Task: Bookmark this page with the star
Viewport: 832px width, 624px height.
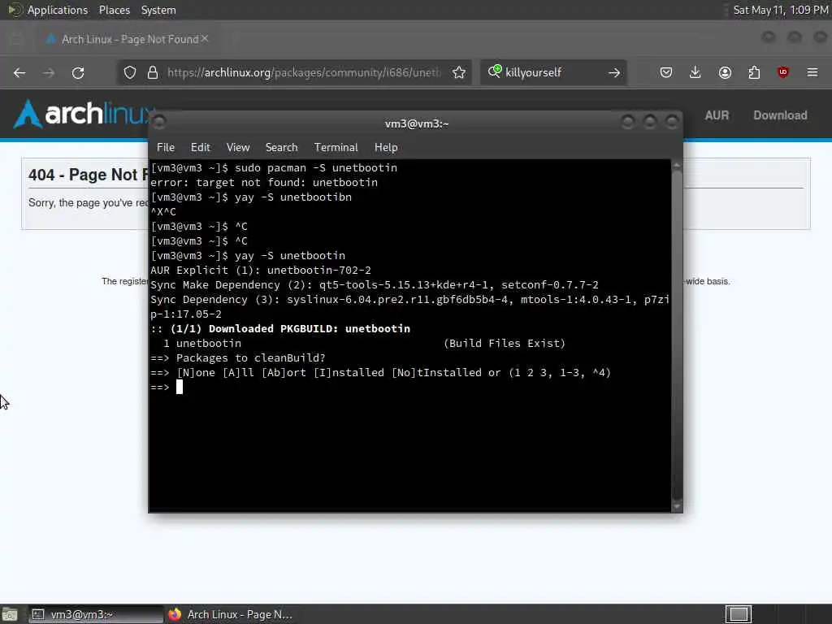Action: click(459, 72)
